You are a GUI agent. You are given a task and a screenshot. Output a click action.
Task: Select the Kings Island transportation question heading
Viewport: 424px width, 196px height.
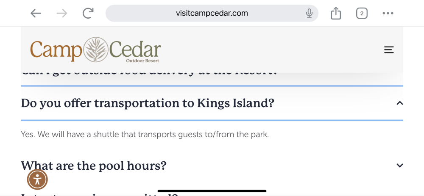point(148,103)
